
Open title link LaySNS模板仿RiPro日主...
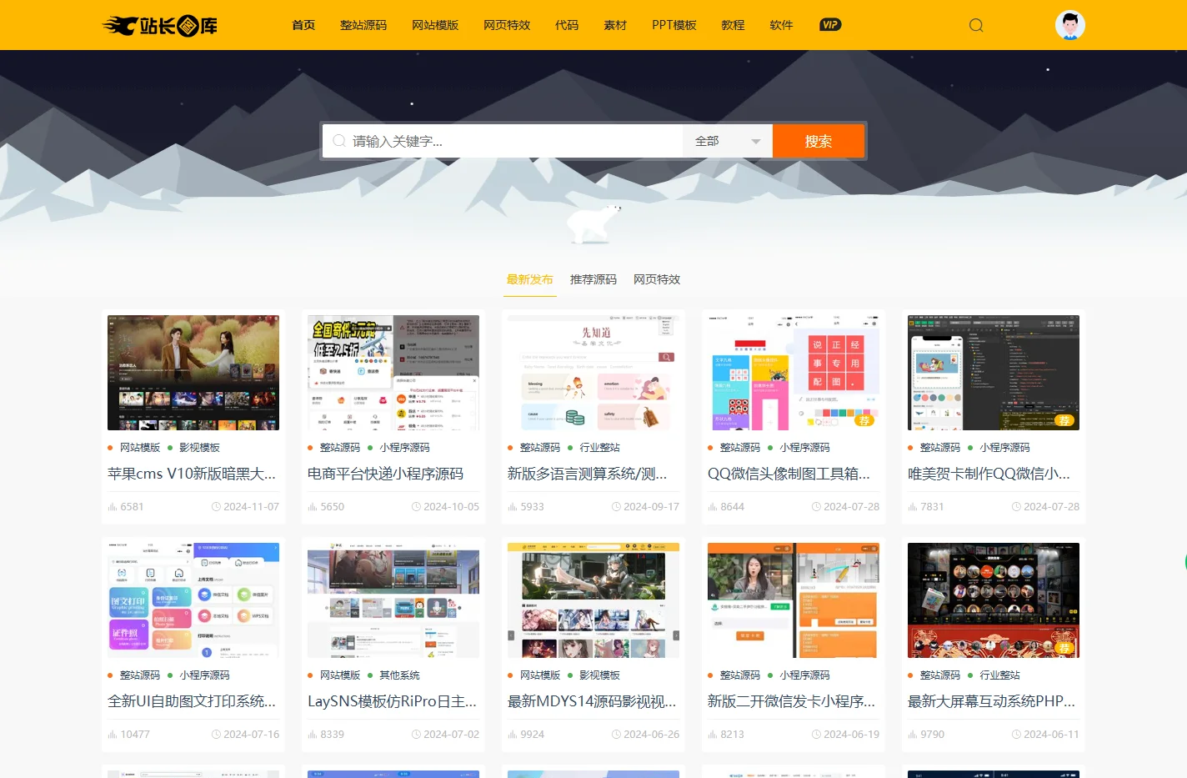[393, 701]
